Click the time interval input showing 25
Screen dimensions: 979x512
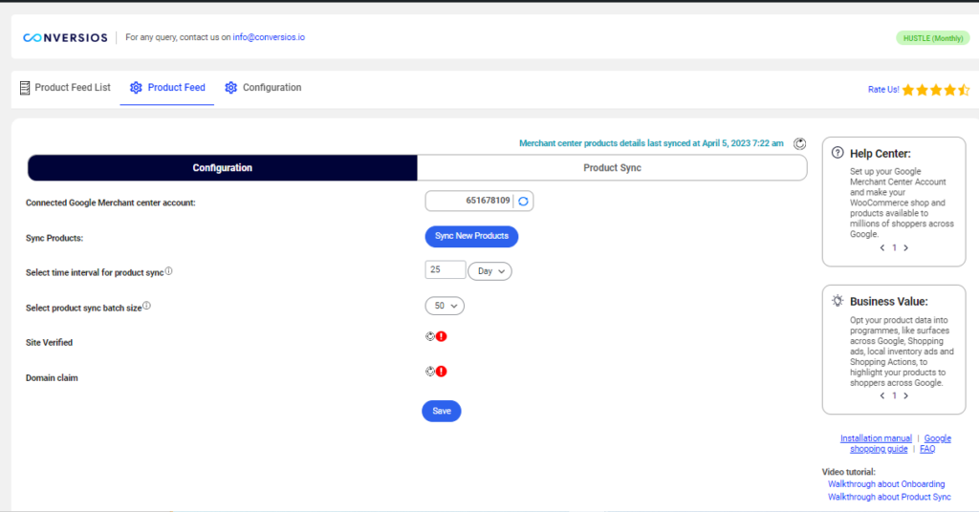click(446, 270)
